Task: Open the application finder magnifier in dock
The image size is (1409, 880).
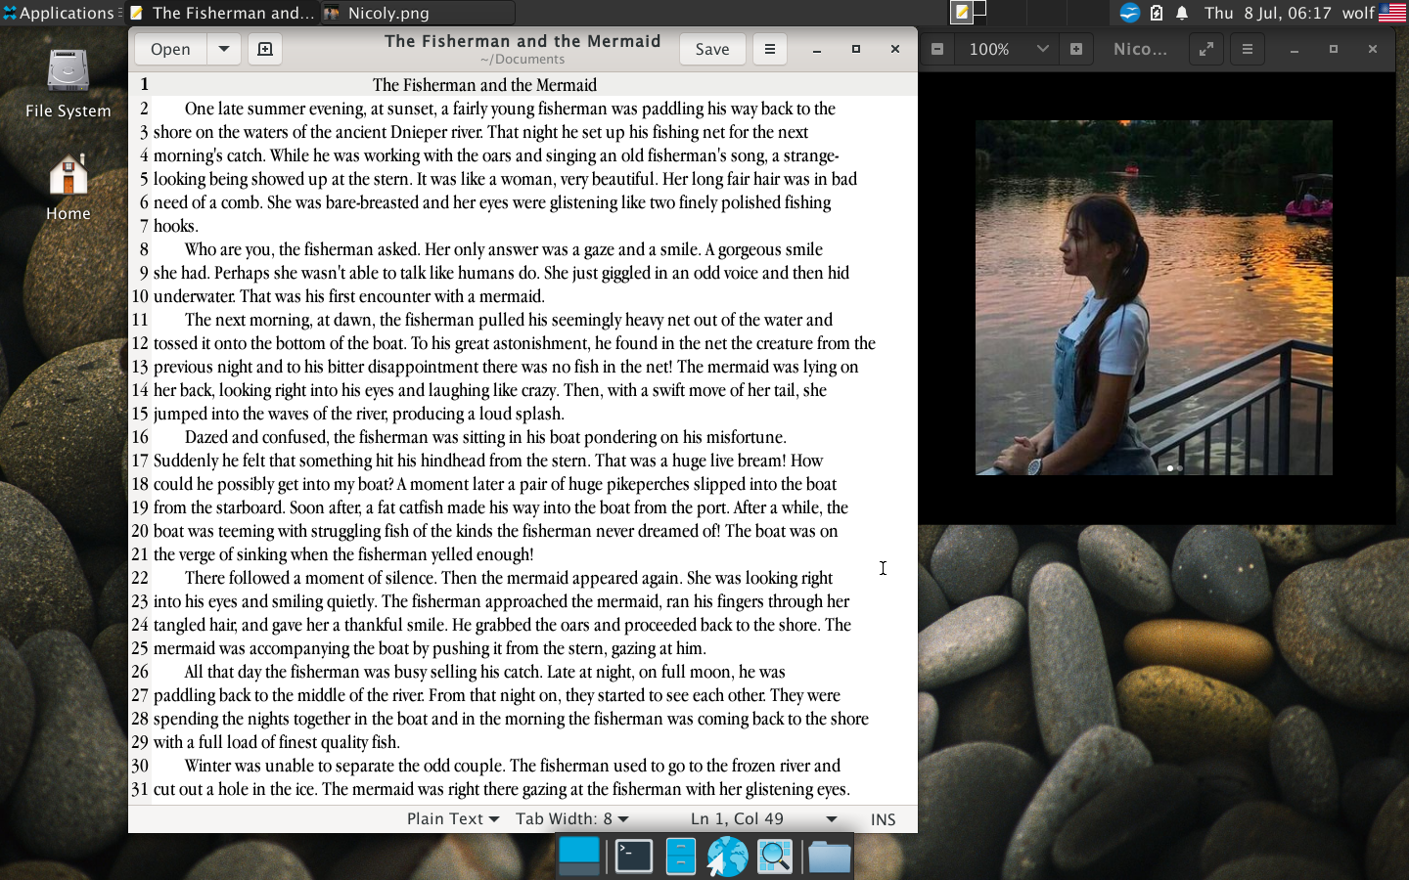Action: [x=775, y=857]
